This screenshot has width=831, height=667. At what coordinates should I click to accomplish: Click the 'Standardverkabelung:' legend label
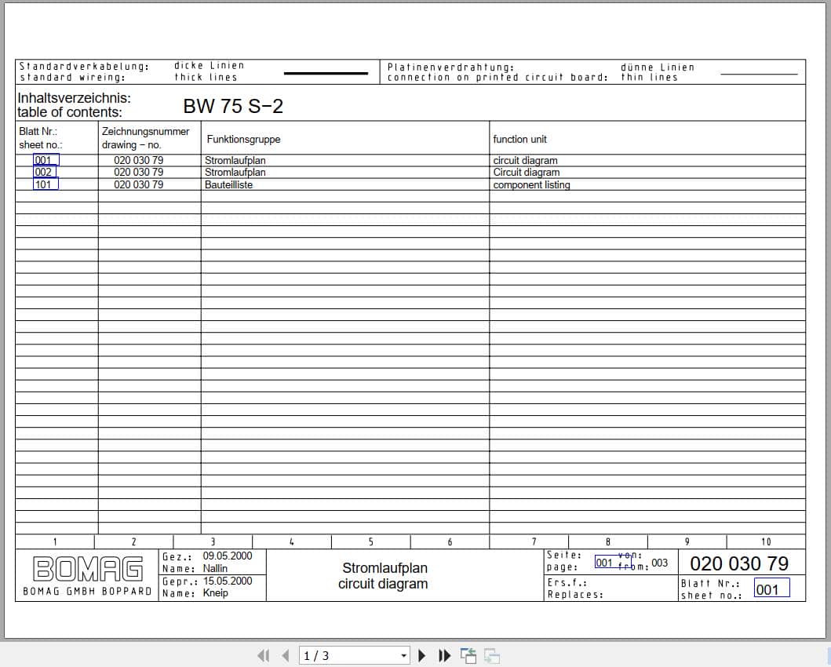tap(84, 66)
